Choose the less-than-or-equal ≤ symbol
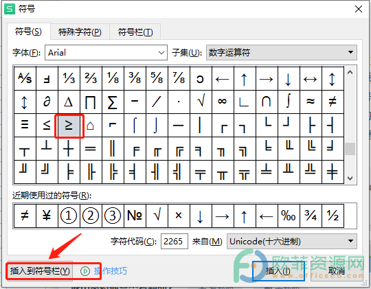Viewport: 371px width, 289px height. 47,125
